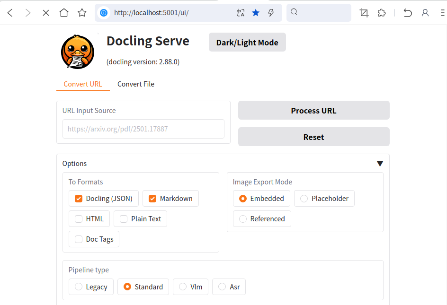This screenshot has width=447, height=305.
Task: Click the Pipeline type label
Action: (x=89, y=270)
